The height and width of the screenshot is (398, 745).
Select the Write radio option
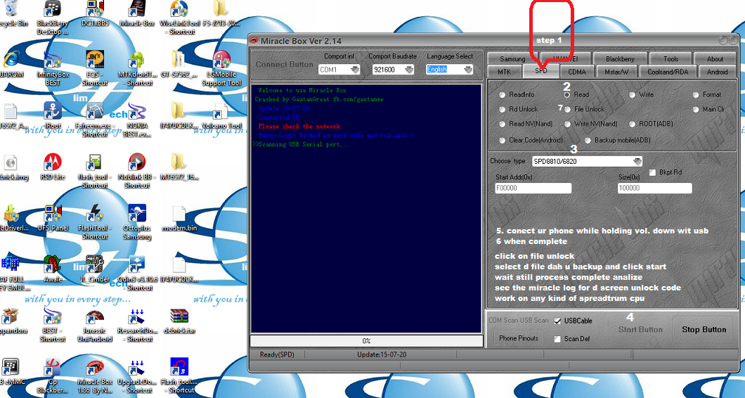pos(632,95)
